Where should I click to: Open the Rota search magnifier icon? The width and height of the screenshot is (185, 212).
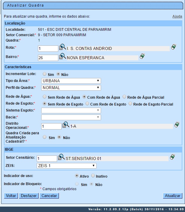(x=62, y=47)
